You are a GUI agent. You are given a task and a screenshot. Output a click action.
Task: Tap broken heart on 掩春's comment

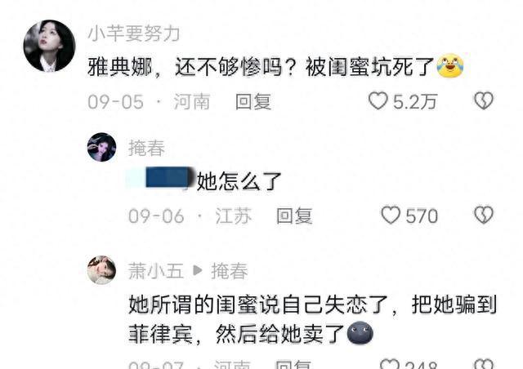(484, 215)
